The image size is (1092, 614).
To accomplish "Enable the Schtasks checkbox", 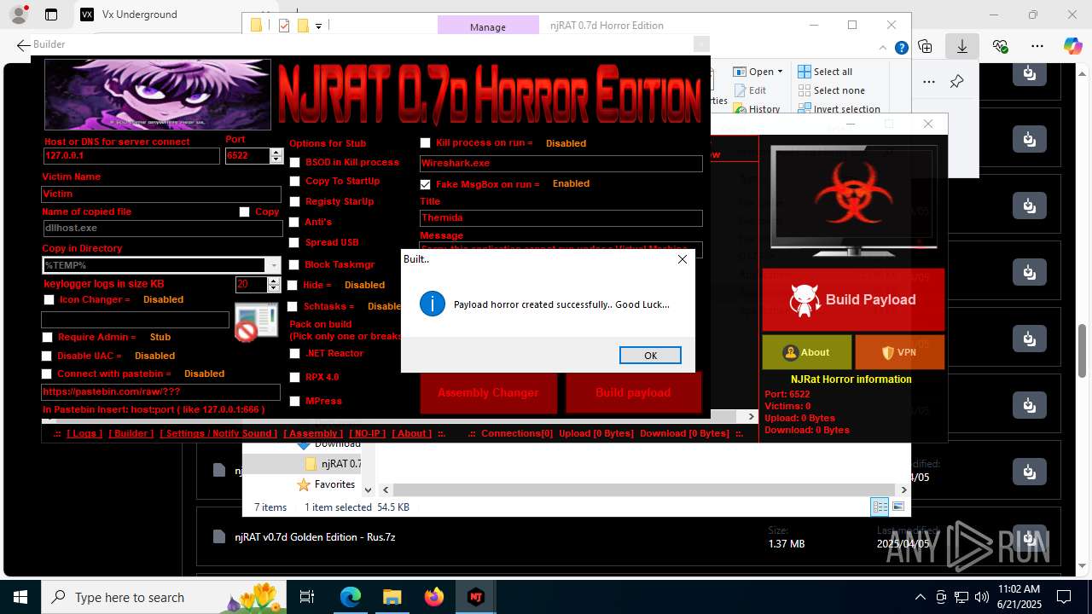I will 293,307.
